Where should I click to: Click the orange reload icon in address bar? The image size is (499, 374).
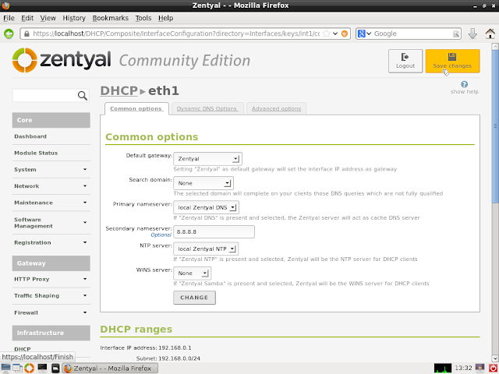(x=345, y=34)
